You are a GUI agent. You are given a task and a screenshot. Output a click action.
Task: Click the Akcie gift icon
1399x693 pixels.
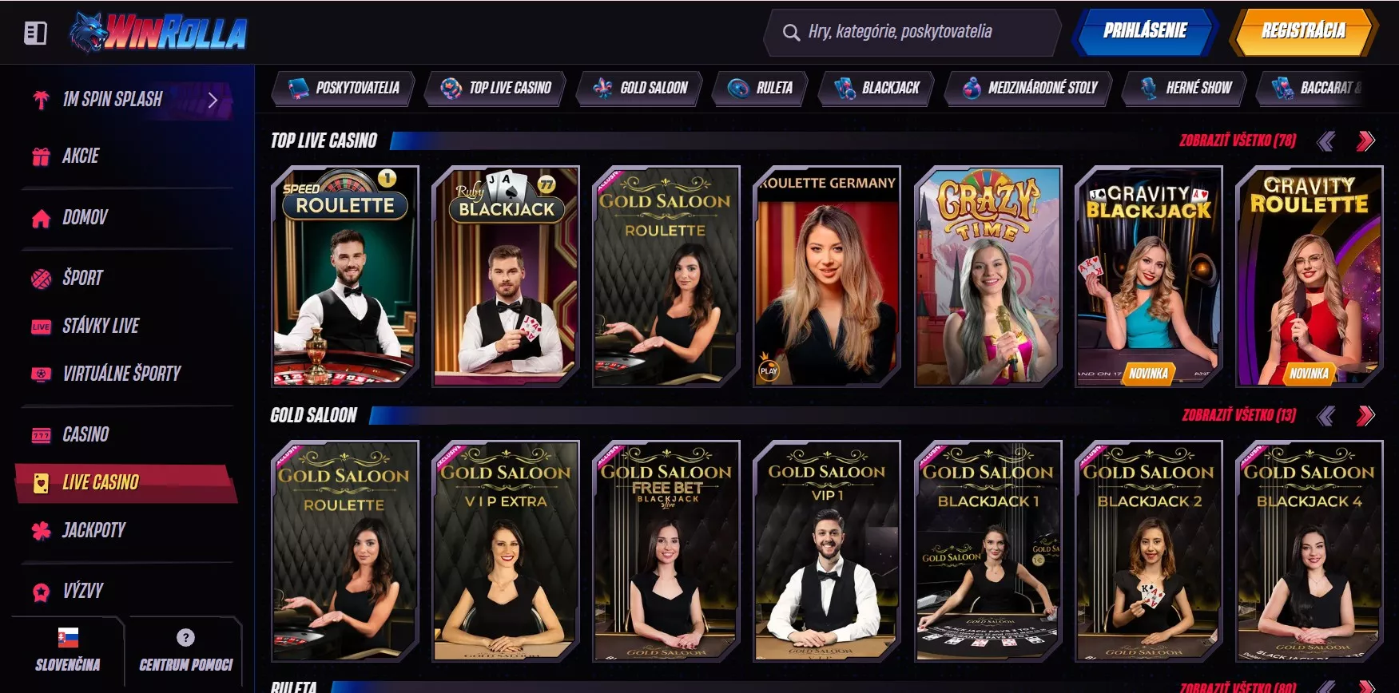pos(41,156)
